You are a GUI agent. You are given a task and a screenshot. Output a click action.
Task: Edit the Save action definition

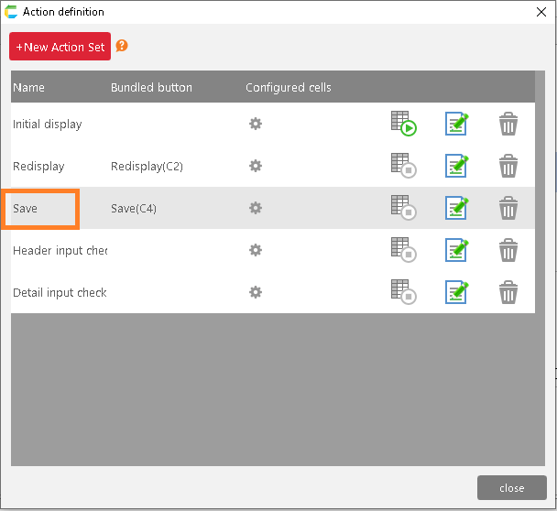point(456,208)
